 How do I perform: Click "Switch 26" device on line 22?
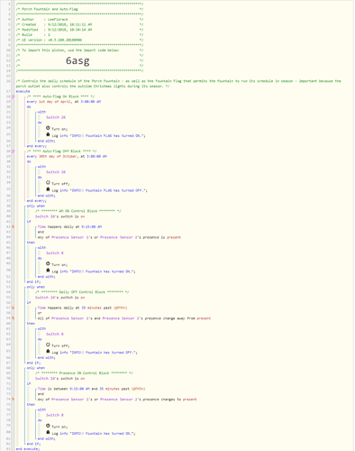point(56,117)
